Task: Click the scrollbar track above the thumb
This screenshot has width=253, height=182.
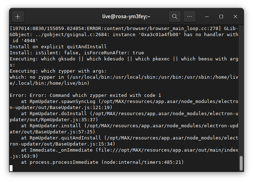Action: pos(241,89)
